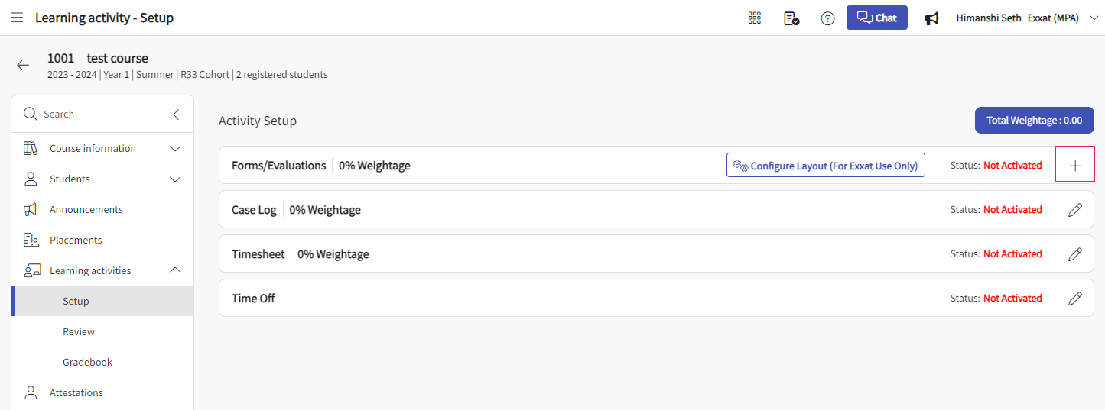Click the 1001 test course title
This screenshot has height=410, width=1105.
[x=98, y=58]
